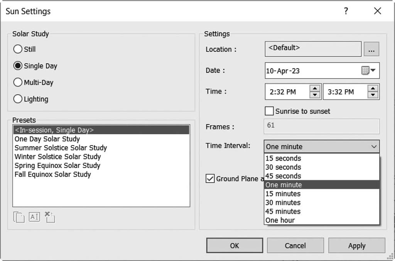The width and height of the screenshot is (395, 261).
Task: Decrease the end time with down arrow
Action: pyautogui.click(x=373, y=95)
